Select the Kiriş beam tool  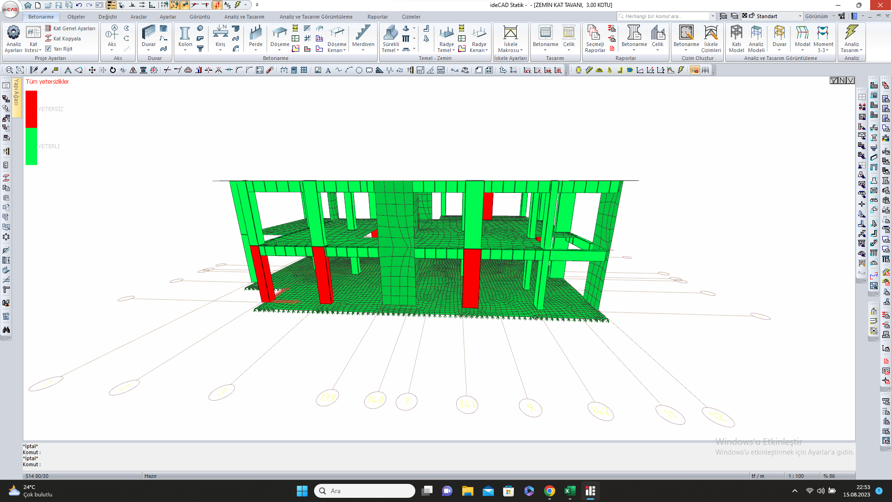[220, 37]
